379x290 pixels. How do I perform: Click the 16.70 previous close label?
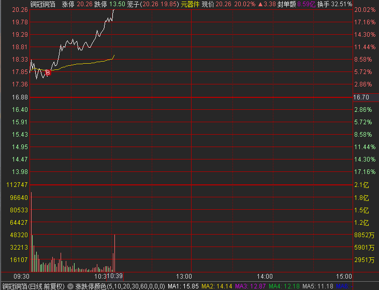[x=361, y=97]
